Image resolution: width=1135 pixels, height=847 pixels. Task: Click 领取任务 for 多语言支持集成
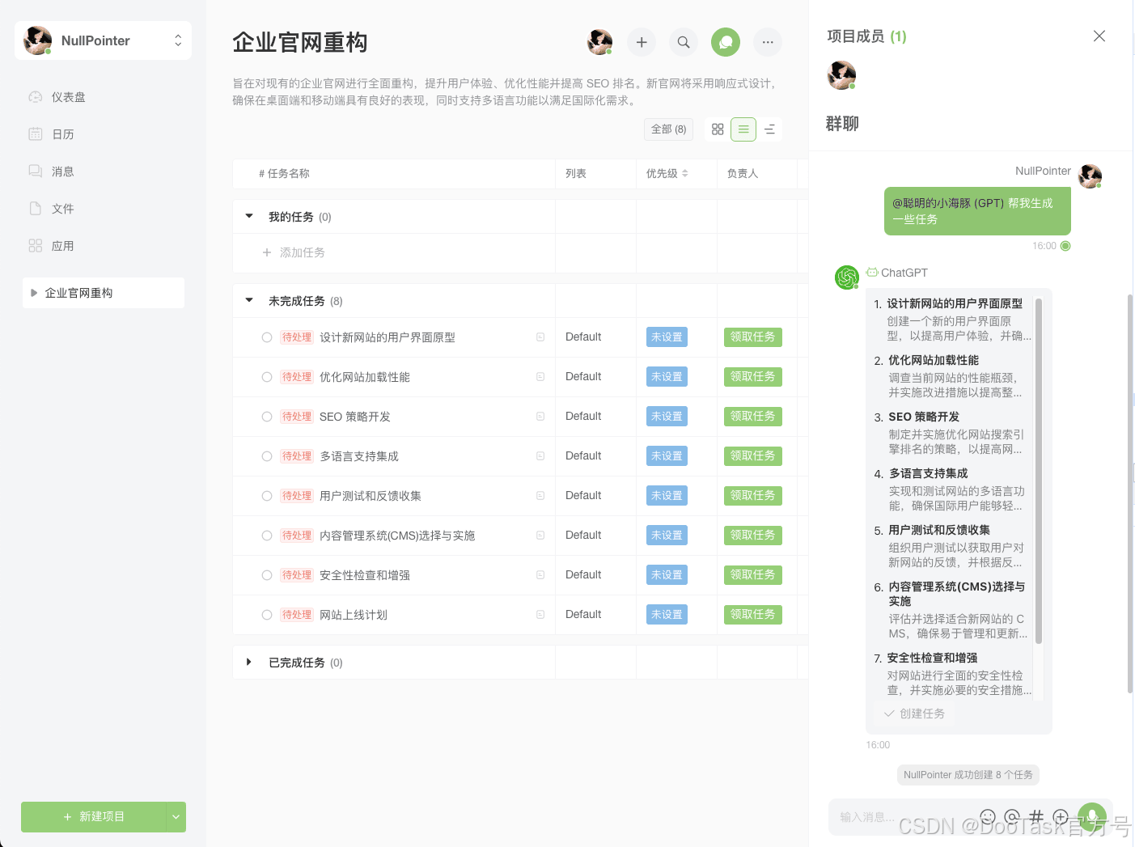click(753, 456)
